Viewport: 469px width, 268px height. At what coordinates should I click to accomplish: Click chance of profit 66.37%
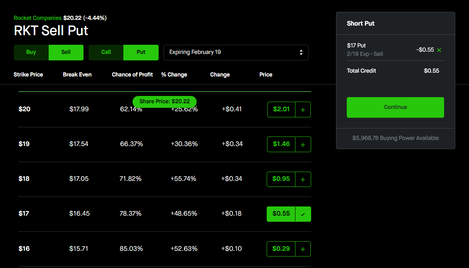131,144
